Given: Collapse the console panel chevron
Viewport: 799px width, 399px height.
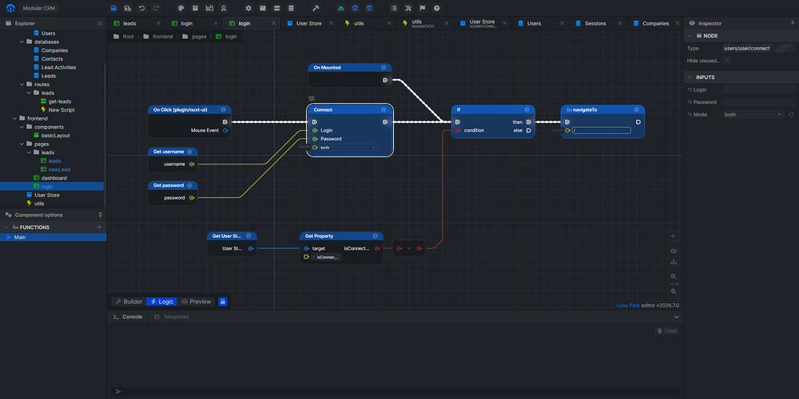Looking at the screenshot, I should click(x=676, y=317).
